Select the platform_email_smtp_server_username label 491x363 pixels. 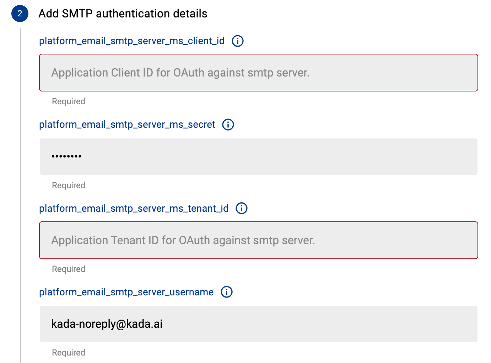point(126,292)
